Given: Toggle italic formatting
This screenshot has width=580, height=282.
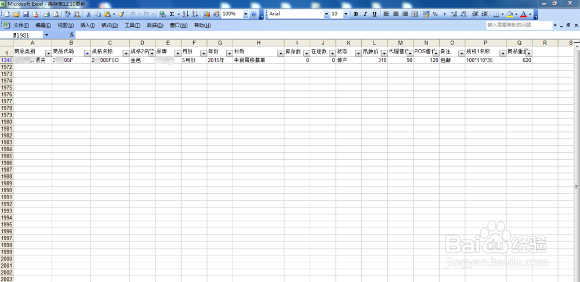Looking at the screenshot, I should coord(365,14).
